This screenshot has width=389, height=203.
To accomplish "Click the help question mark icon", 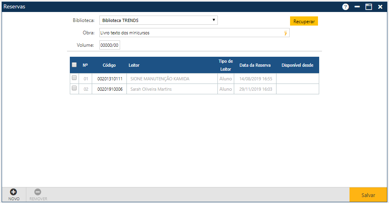I will click(346, 7).
